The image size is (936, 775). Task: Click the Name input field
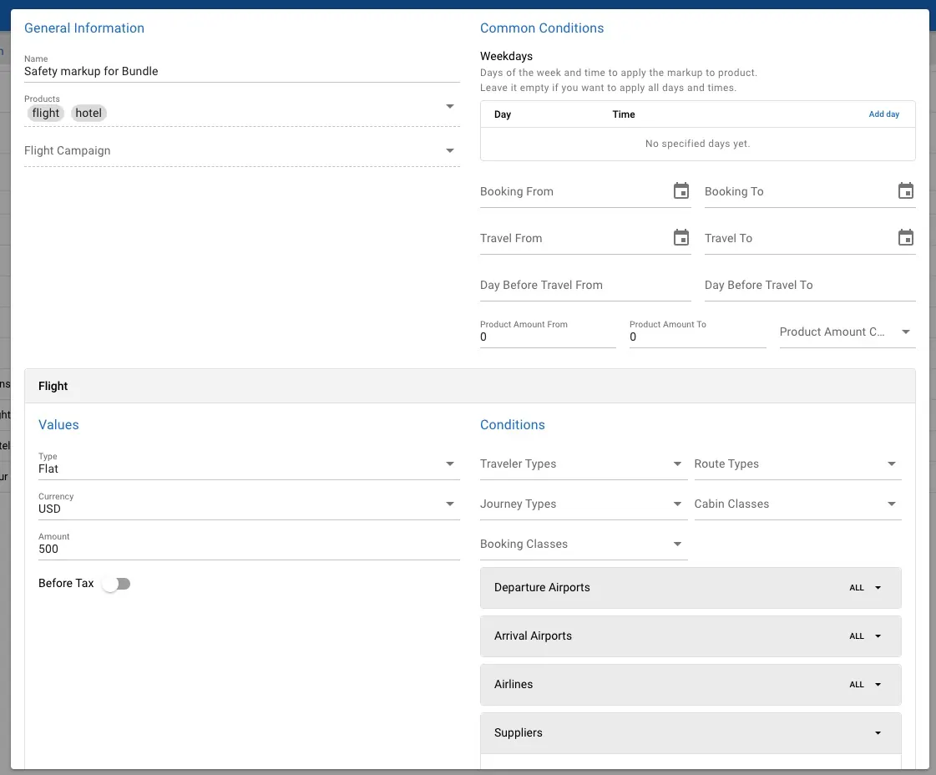click(x=242, y=68)
